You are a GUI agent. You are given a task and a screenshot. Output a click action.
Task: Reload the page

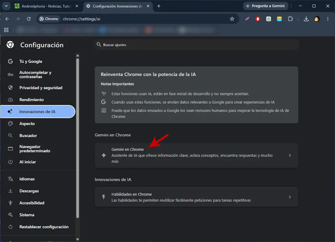28,19
